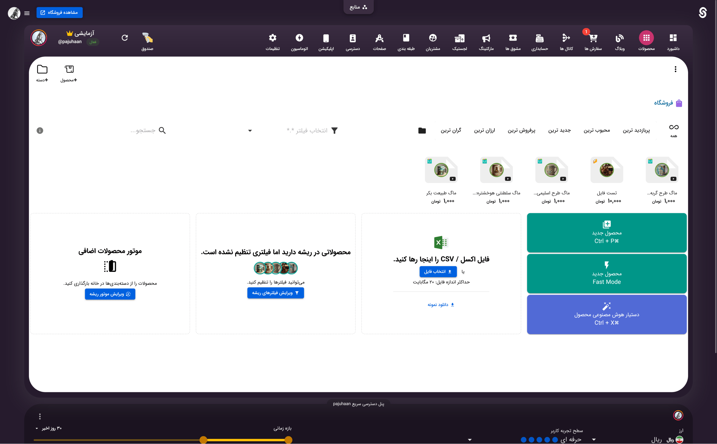The height and width of the screenshot is (444, 717).
Task: Open the صندوق POS scanner icon
Action: pos(147,41)
